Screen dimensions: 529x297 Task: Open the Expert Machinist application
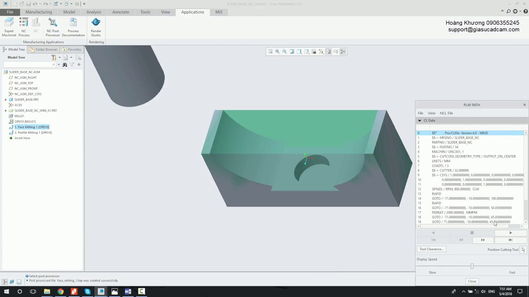coord(9,28)
